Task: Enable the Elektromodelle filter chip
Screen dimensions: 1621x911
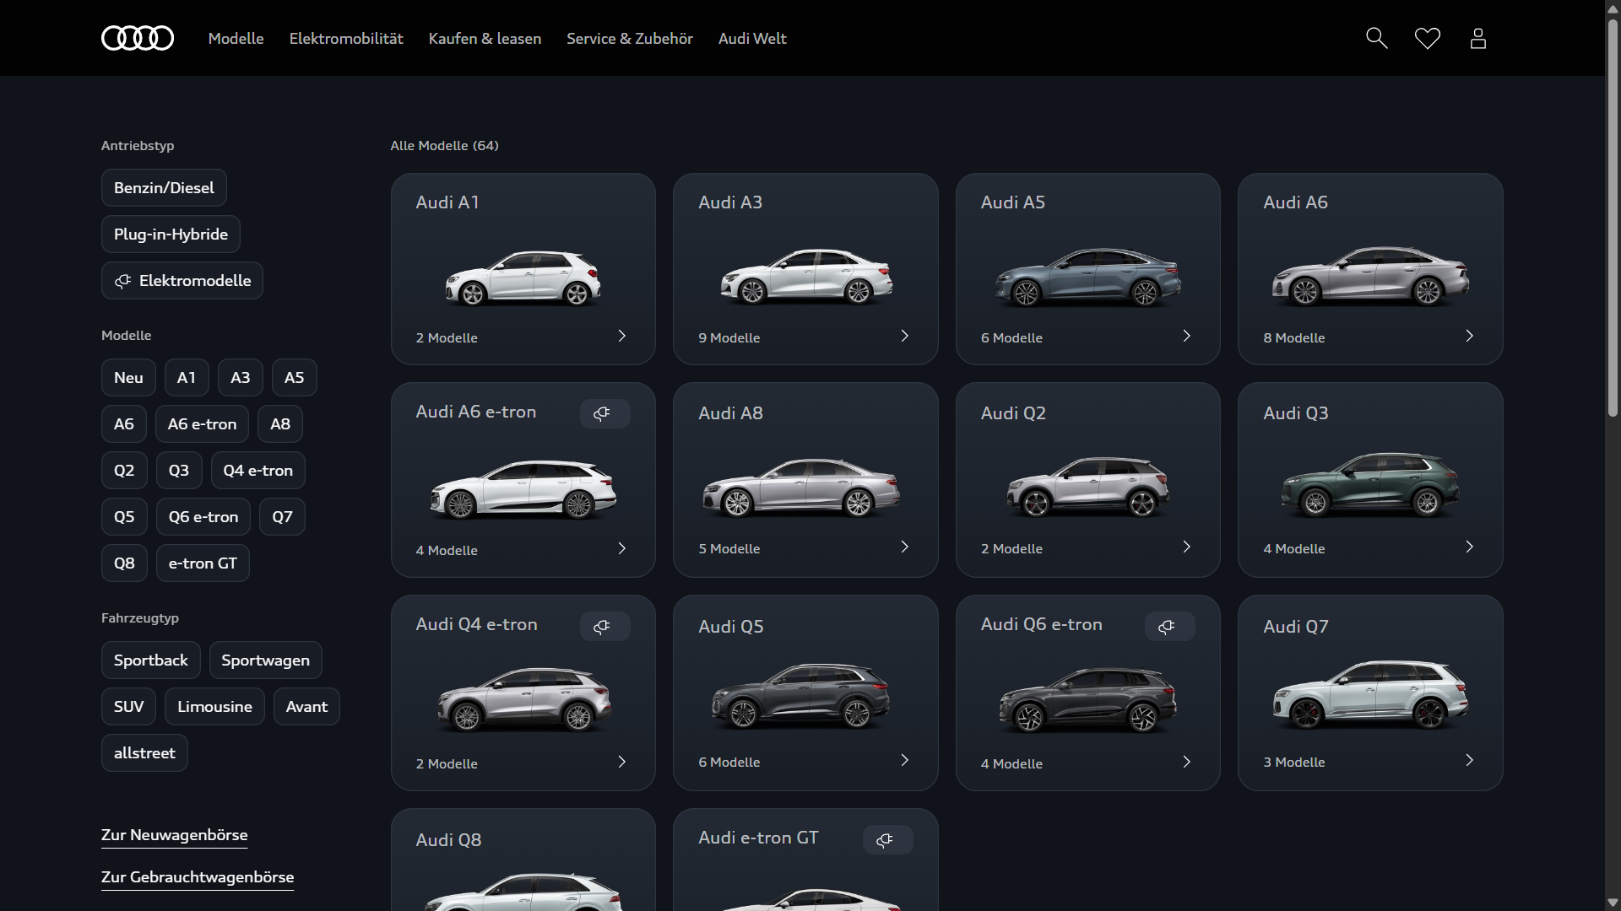Action: pyautogui.click(x=182, y=280)
